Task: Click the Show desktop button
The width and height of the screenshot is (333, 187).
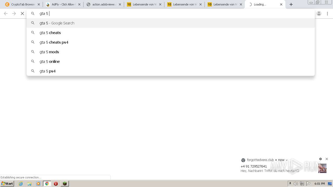Action: click(x=330, y=184)
